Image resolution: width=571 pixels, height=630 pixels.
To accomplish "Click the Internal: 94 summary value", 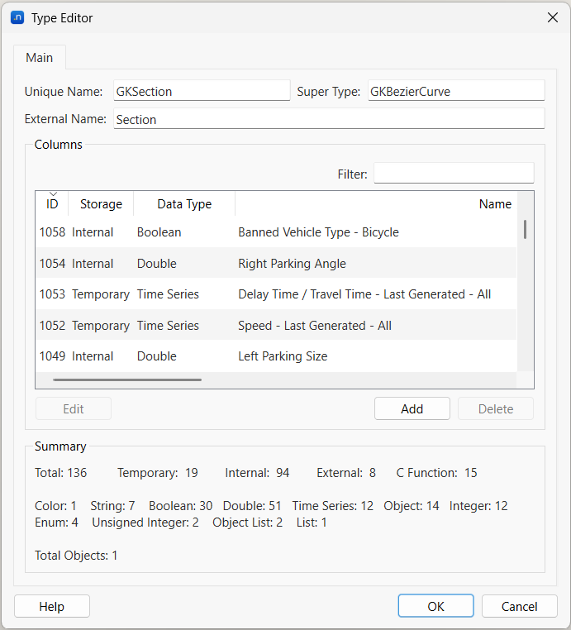I will tap(257, 473).
